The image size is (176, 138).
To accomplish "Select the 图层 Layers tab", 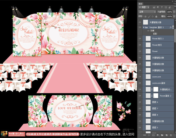I will click(x=141, y=4).
